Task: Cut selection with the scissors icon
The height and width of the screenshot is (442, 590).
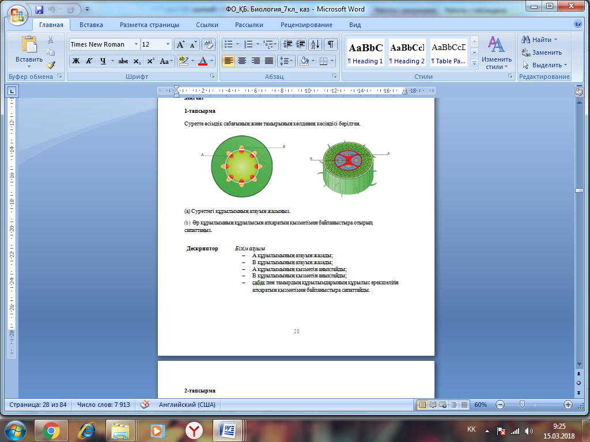Action: 51,40
